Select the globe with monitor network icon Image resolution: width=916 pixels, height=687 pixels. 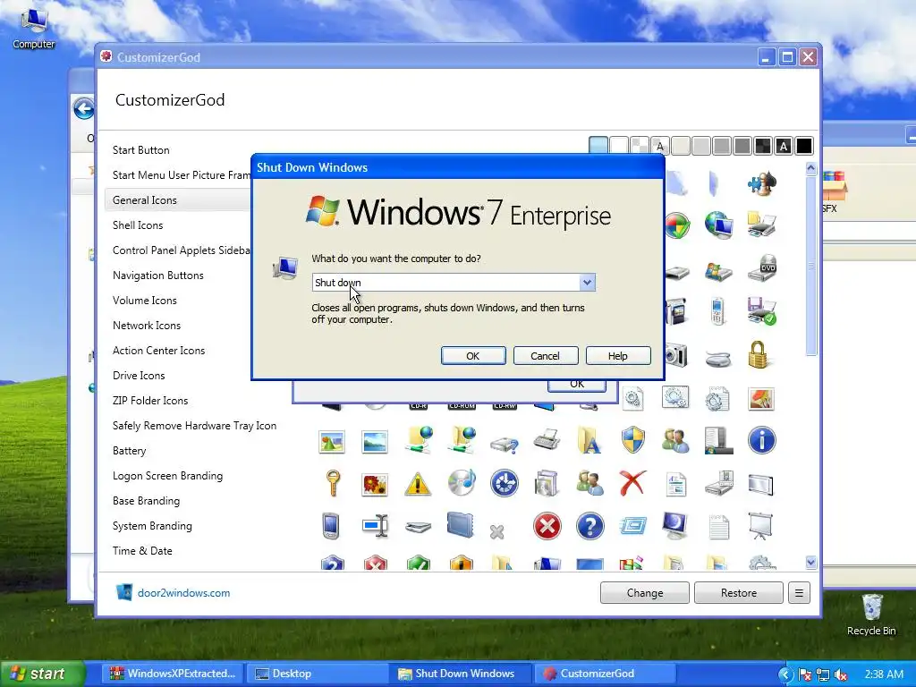(718, 225)
